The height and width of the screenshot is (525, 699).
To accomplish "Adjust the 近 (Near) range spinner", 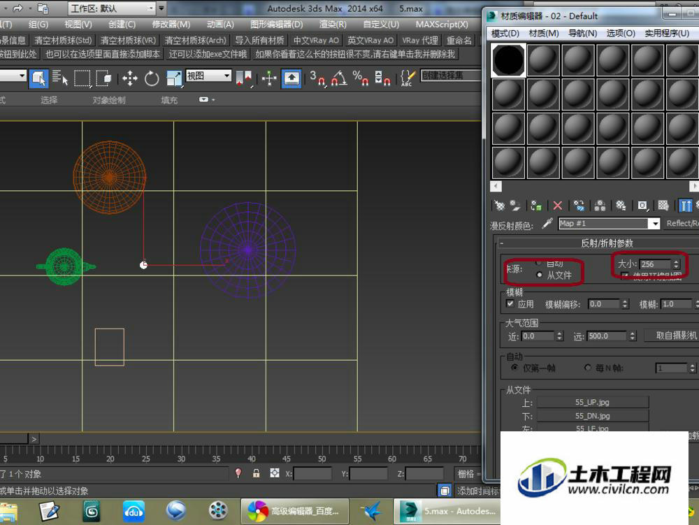I will [560, 336].
